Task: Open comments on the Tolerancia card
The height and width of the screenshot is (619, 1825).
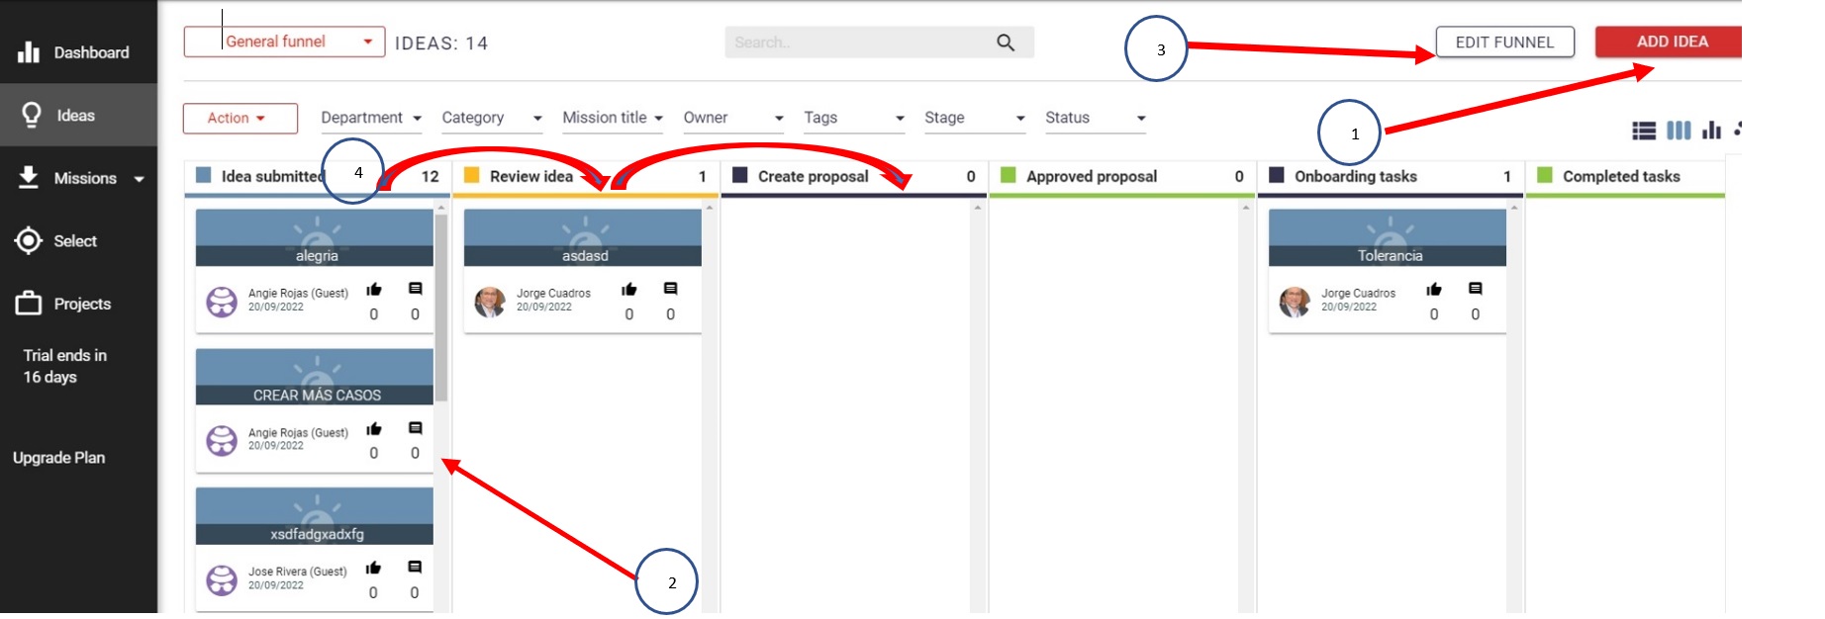Action: (1475, 289)
